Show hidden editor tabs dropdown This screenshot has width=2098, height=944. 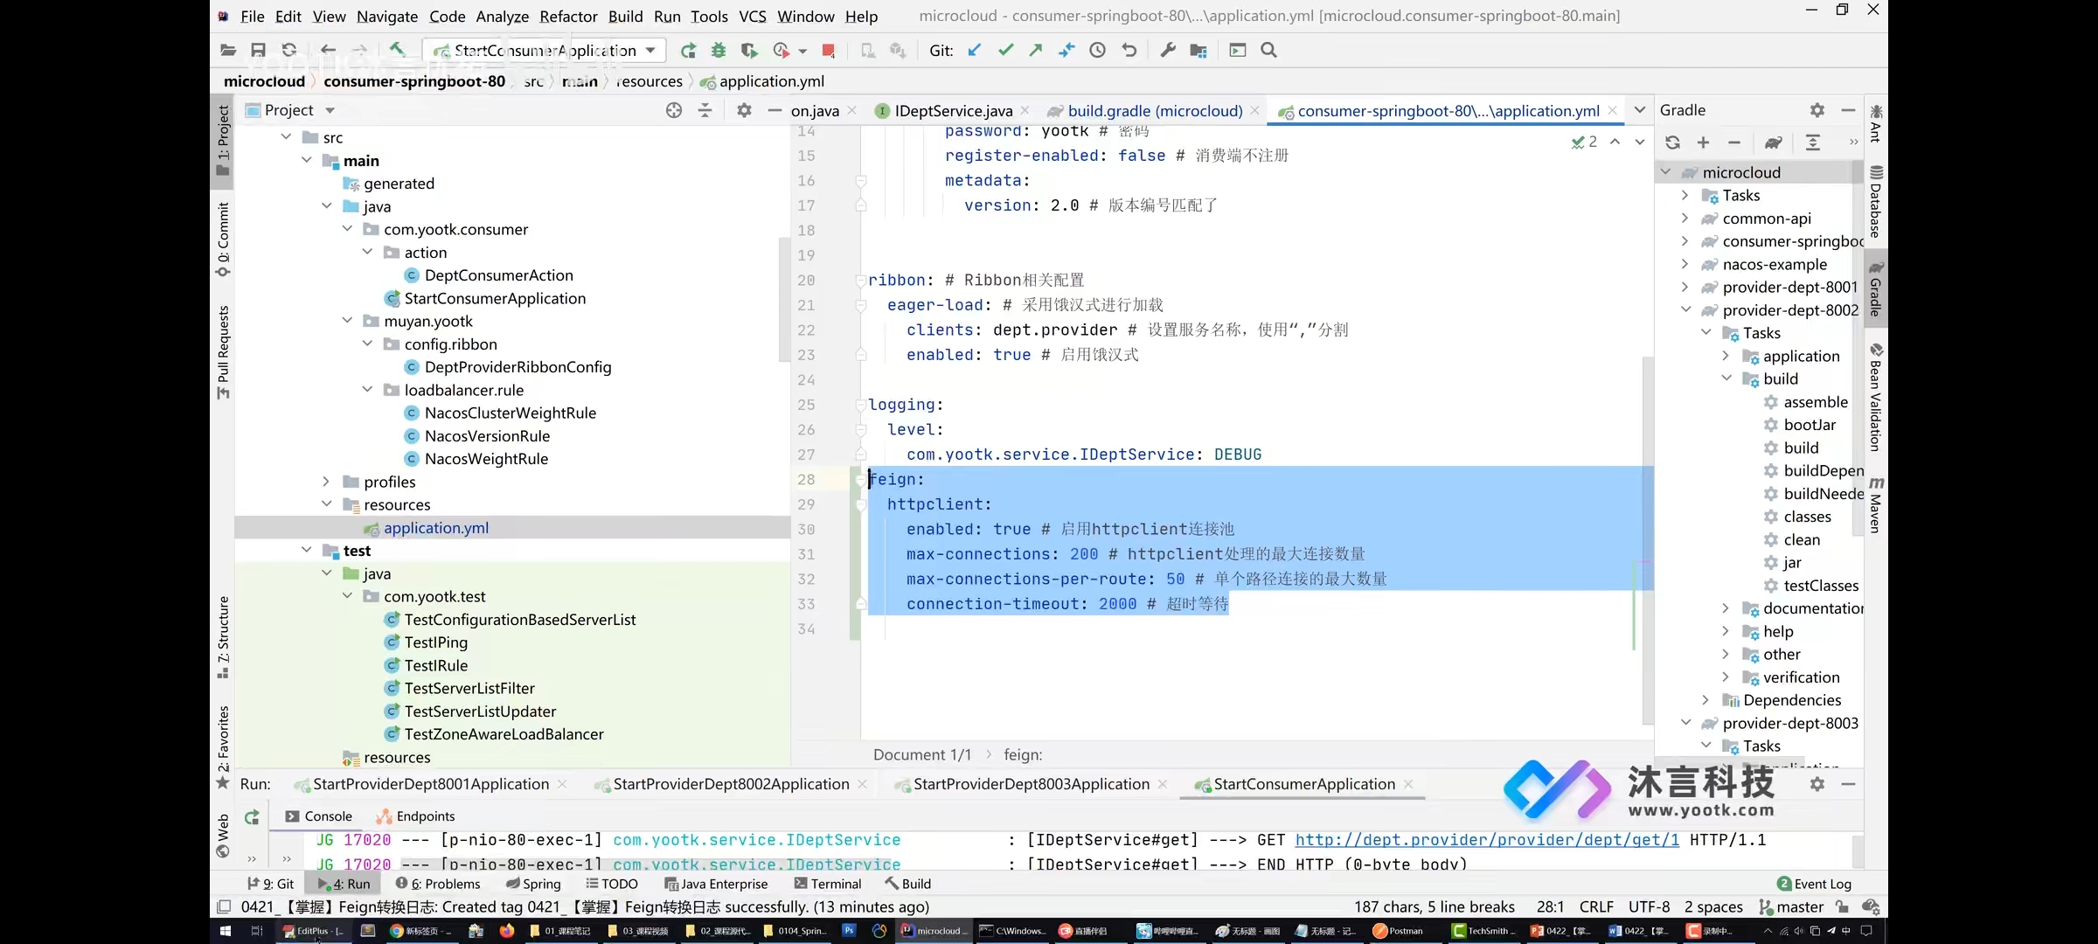point(1640,110)
